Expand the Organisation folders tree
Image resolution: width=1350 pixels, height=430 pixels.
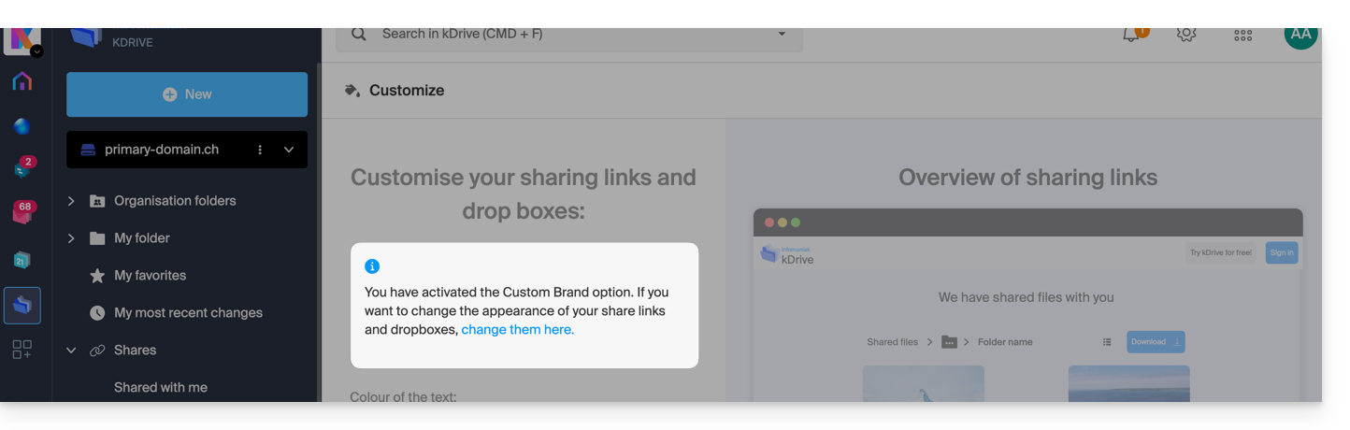pos(71,201)
